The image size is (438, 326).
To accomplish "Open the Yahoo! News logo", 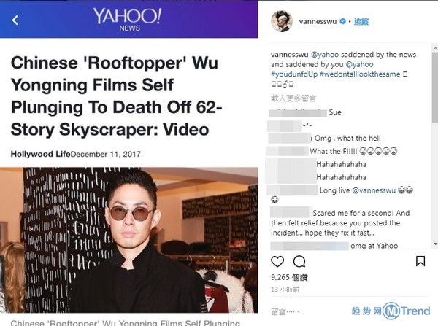I will point(128,19).
